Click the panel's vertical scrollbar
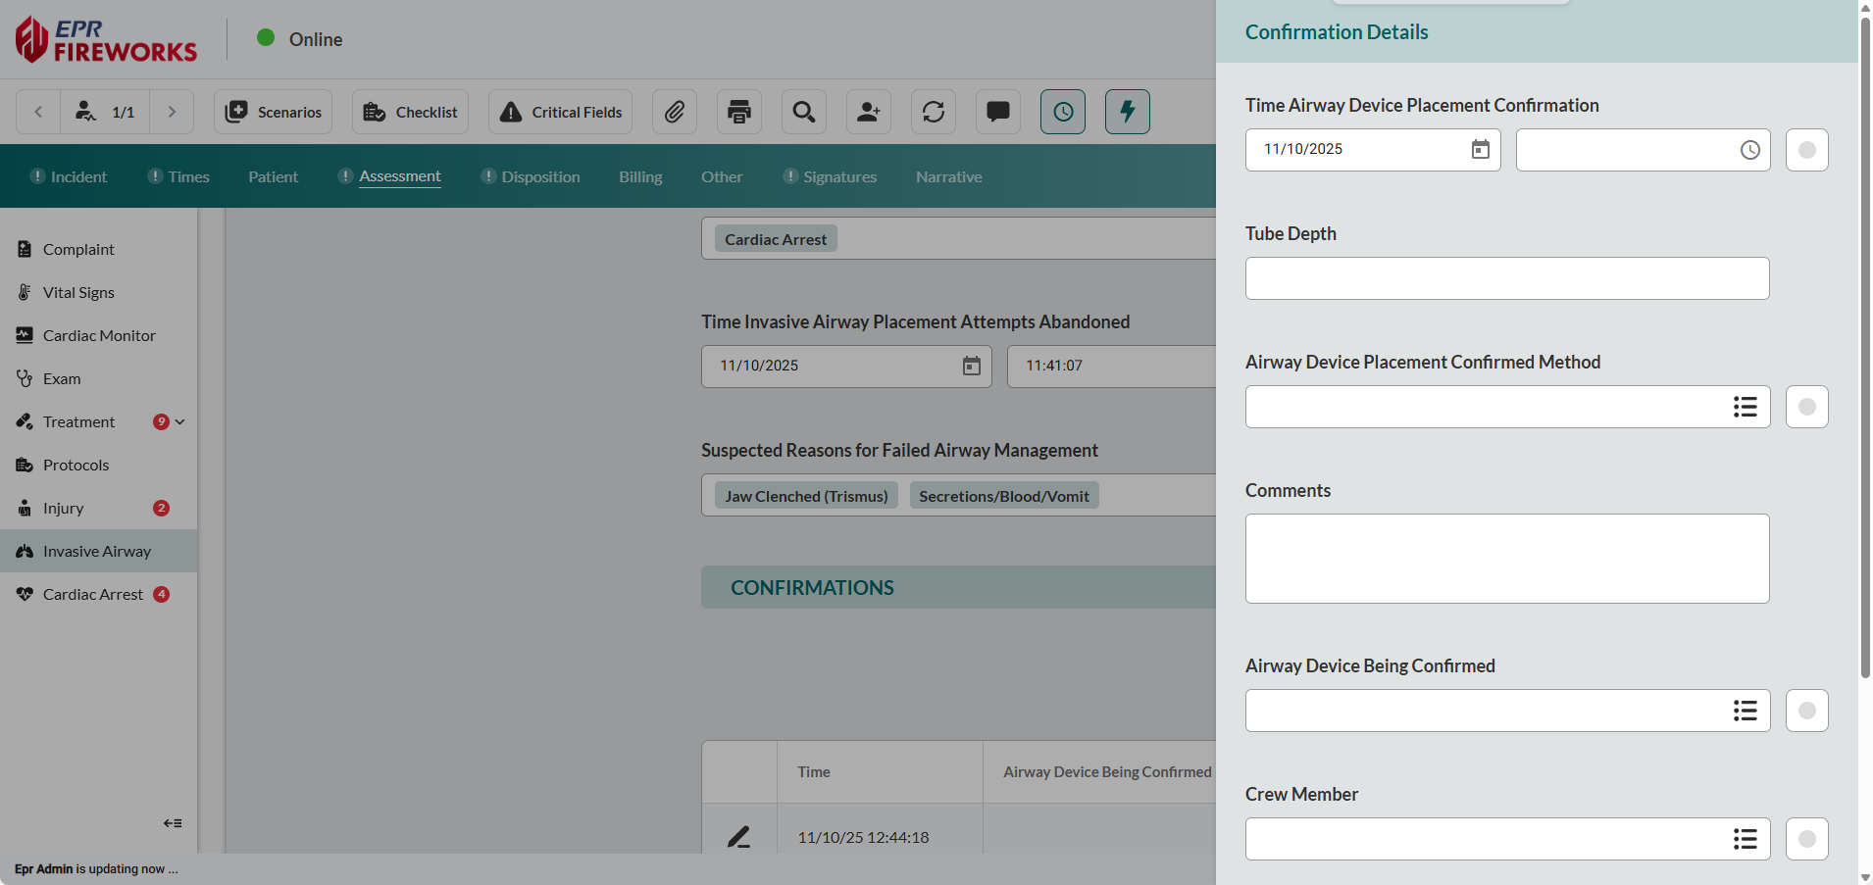1873x885 pixels. [1865, 343]
